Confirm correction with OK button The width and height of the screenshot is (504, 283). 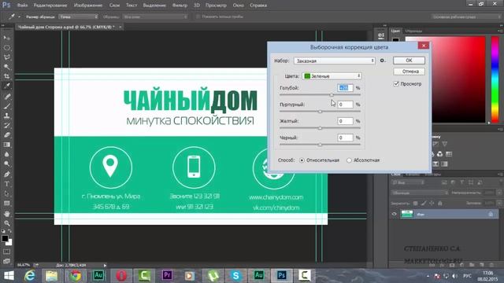[x=409, y=61]
